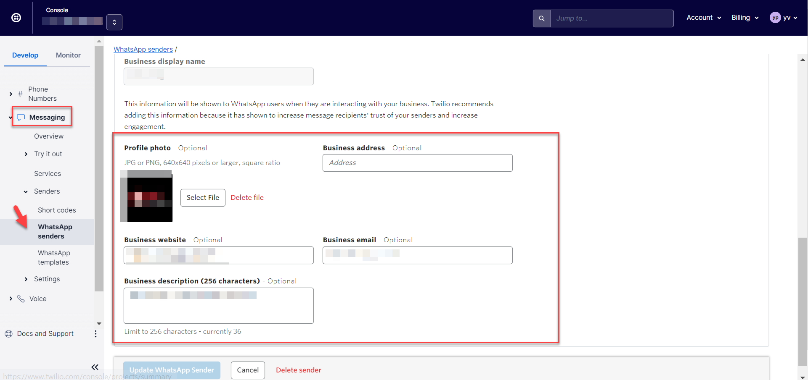Click the Business address field

click(x=418, y=163)
